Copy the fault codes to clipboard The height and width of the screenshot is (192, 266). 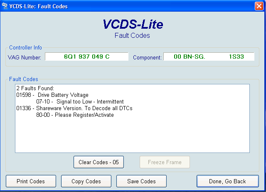pyautogui.click(x=86, y=181)
